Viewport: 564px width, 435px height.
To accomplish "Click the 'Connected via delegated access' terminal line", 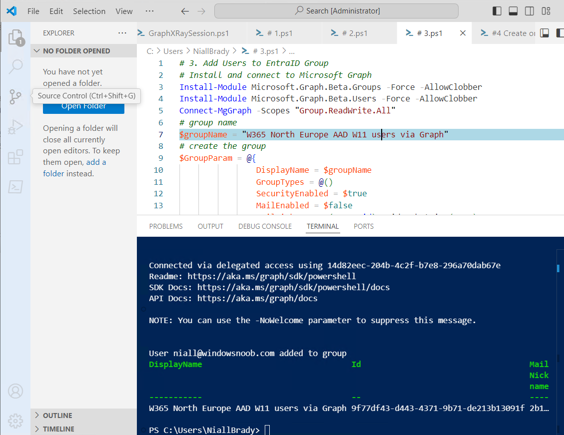I will pos(325,265).
